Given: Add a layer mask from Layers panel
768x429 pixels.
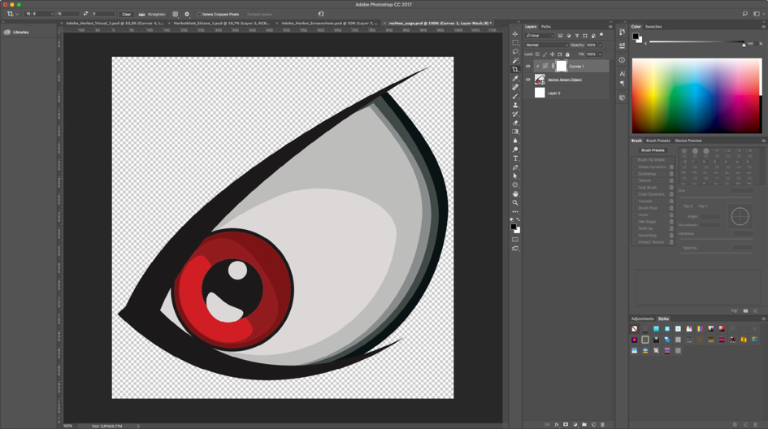Looking at the screenshot, I should click(x=566, y=424).
